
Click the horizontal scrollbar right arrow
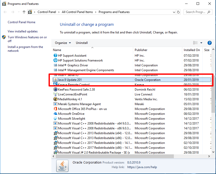(209, 156)
